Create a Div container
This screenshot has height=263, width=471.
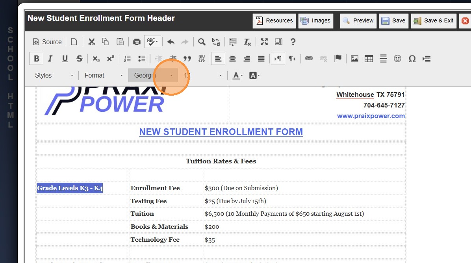click(x=202, y=59)
